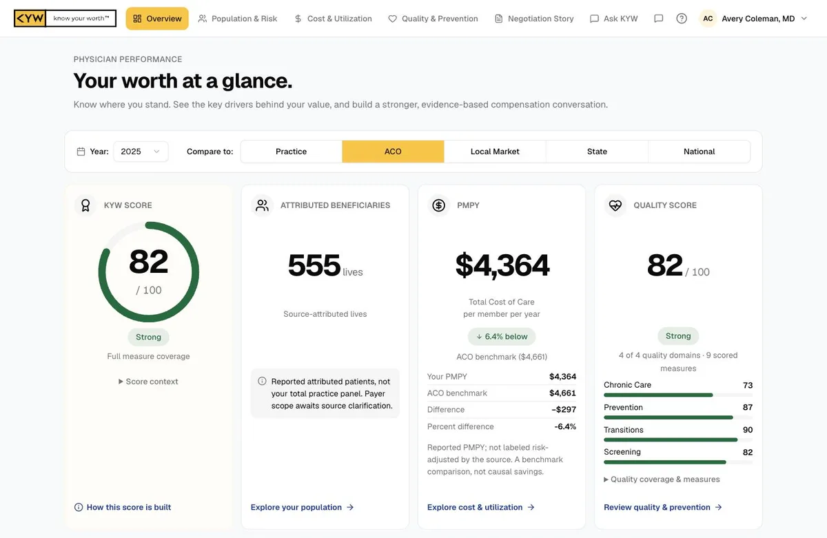
Task: Open Ask KYW chat tab
Action: [614, 19]
